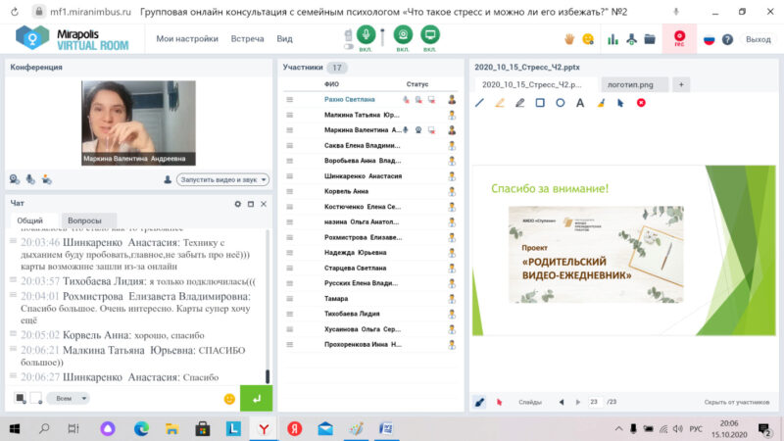Click the white color swatch in chat
This screenshot has width=784, height=441.
(35, 398)
